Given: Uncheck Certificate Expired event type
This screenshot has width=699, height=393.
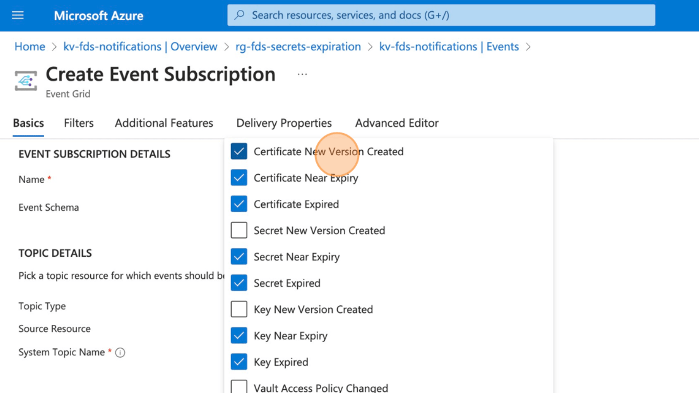Looking at the screenshot, I should click(x=239, y=204).
